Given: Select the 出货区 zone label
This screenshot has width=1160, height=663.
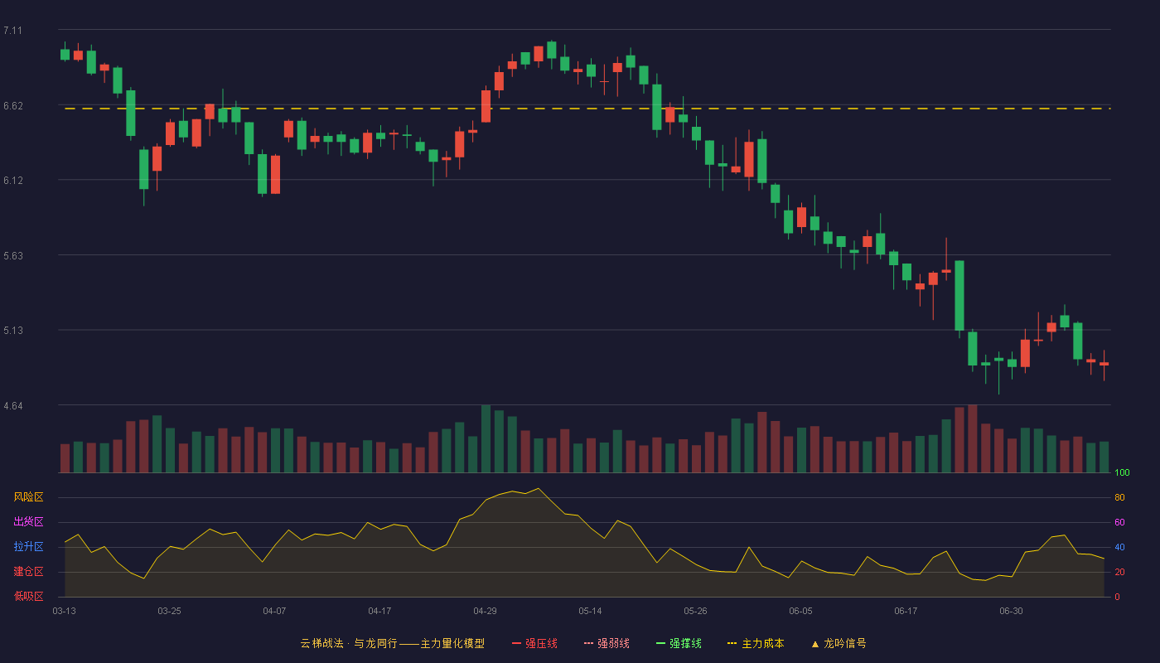Looking at the screenshot, I should point(29,522).
